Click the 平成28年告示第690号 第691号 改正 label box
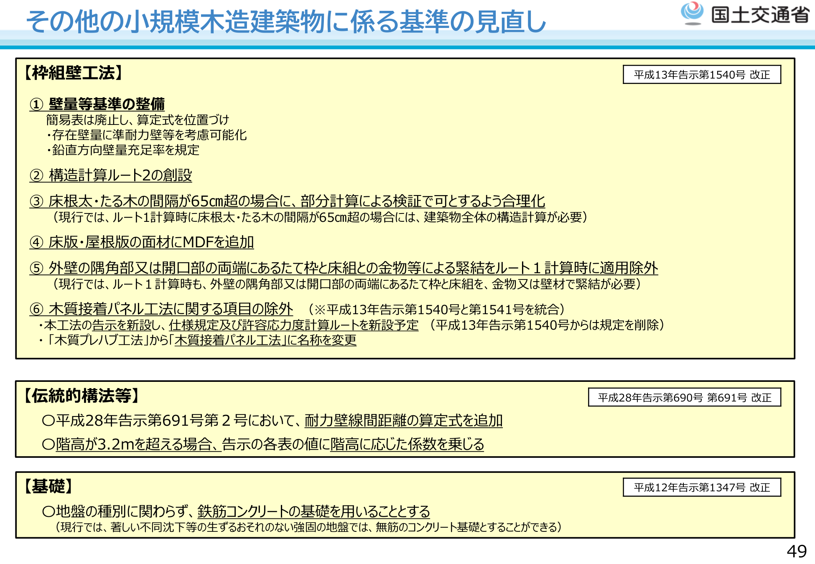This screenshot has height=564, width=815. tap(684, 397)
